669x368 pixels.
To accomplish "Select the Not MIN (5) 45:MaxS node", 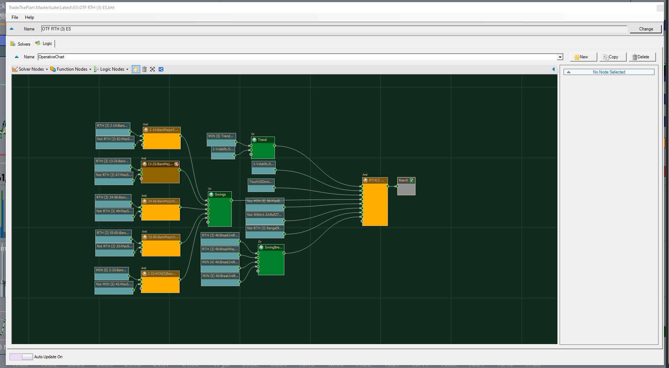I will [x=114, y=288].
